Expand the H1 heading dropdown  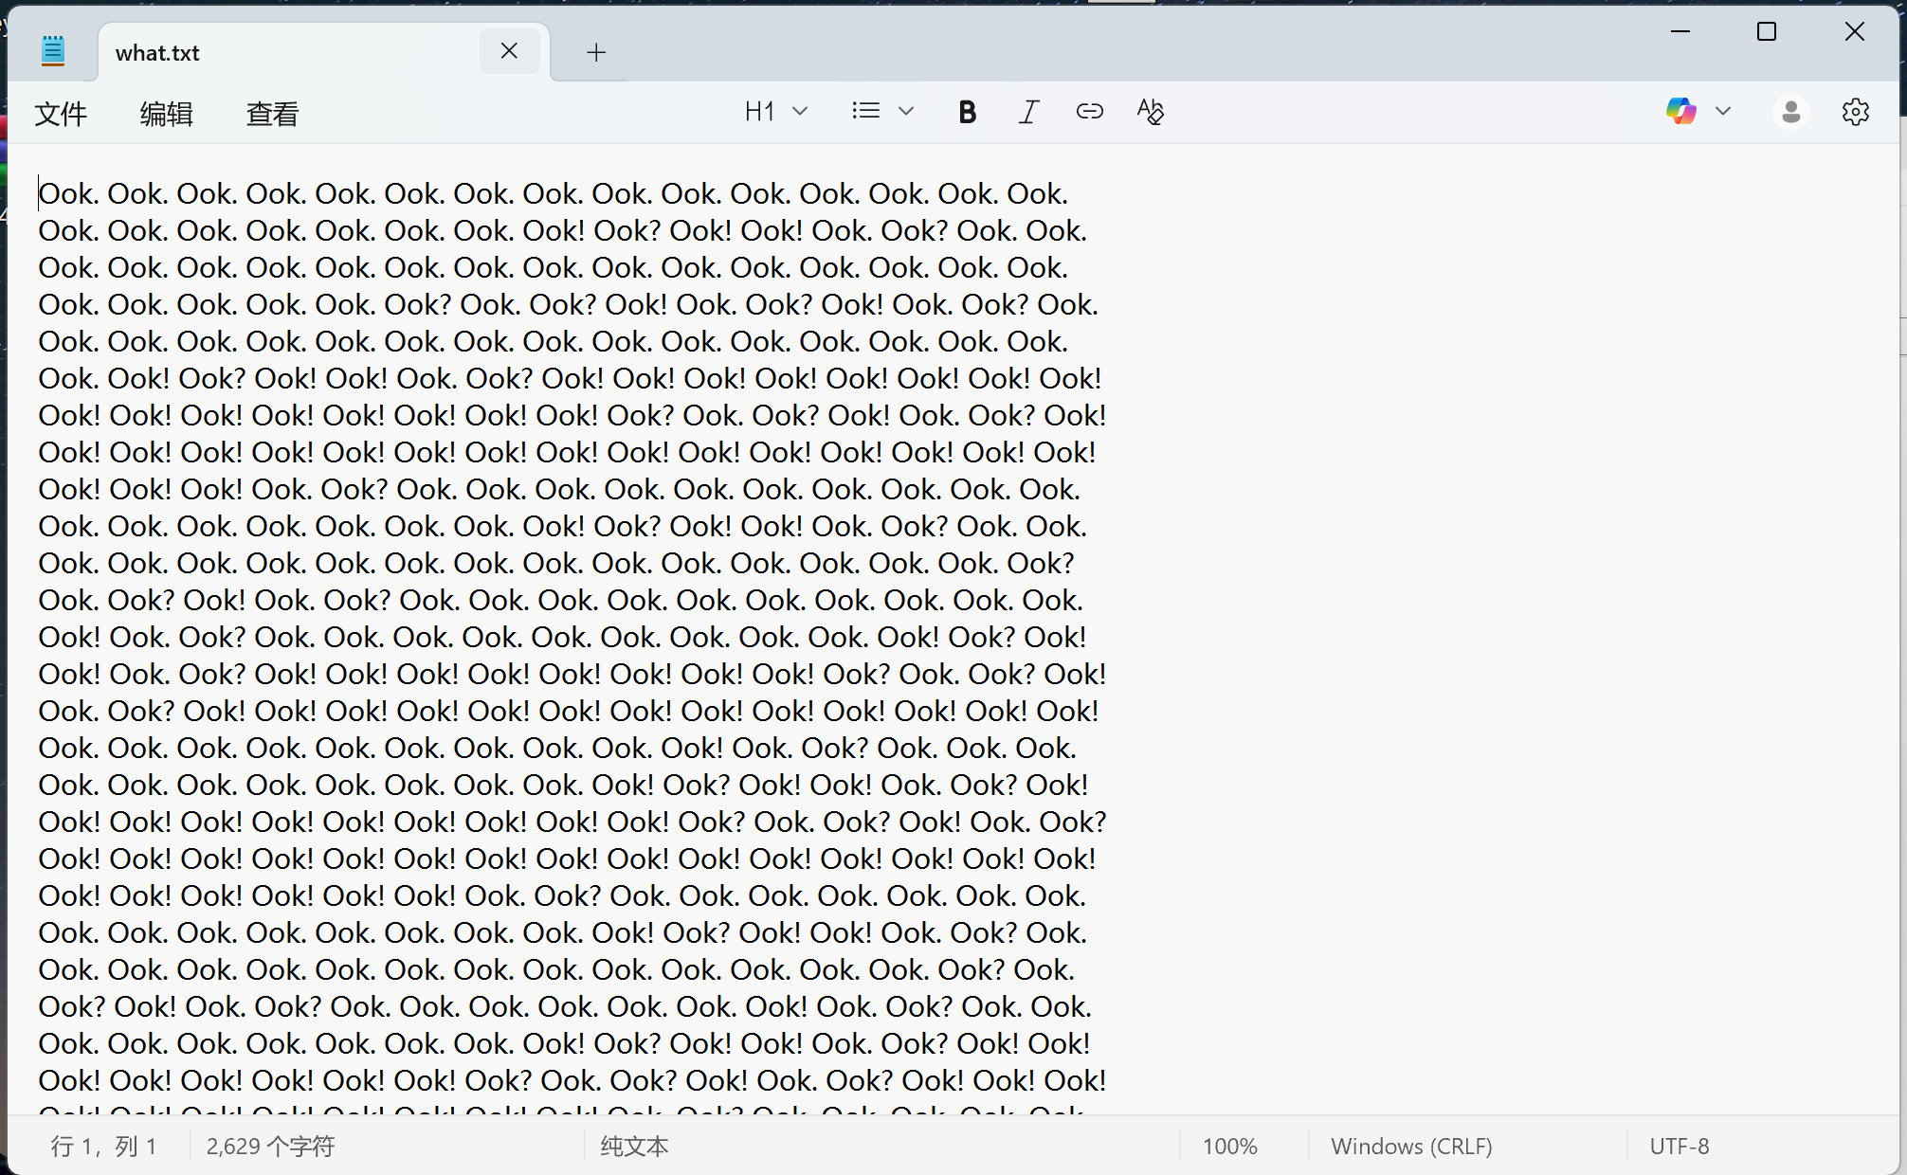pyautogui.click(x=775, y=111)
